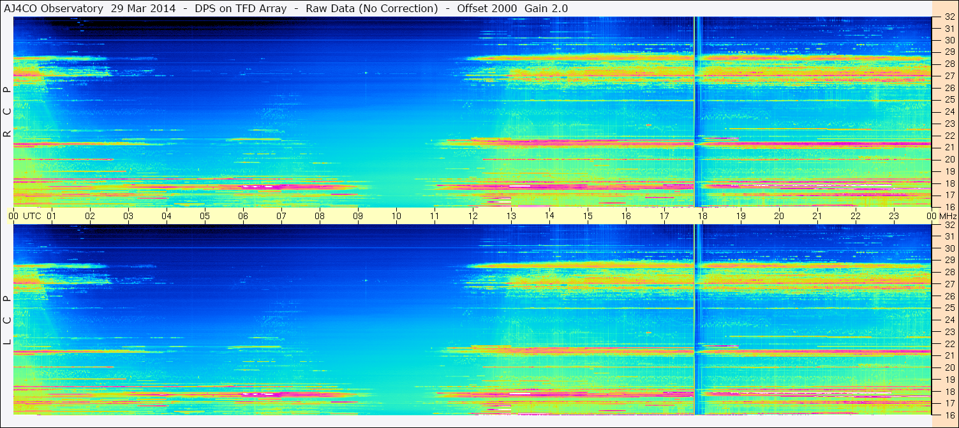Pick hour "13" tick on UTC axis

(x=511, y=216)
